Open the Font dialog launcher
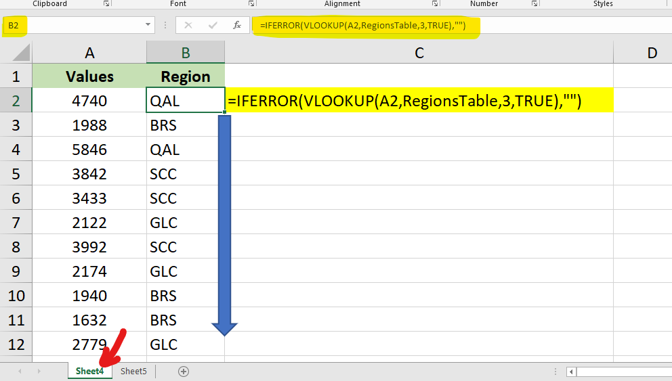 click(251, 3)
